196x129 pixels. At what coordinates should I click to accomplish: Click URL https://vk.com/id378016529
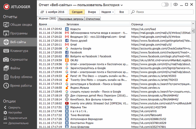click(x=149, y=123)
